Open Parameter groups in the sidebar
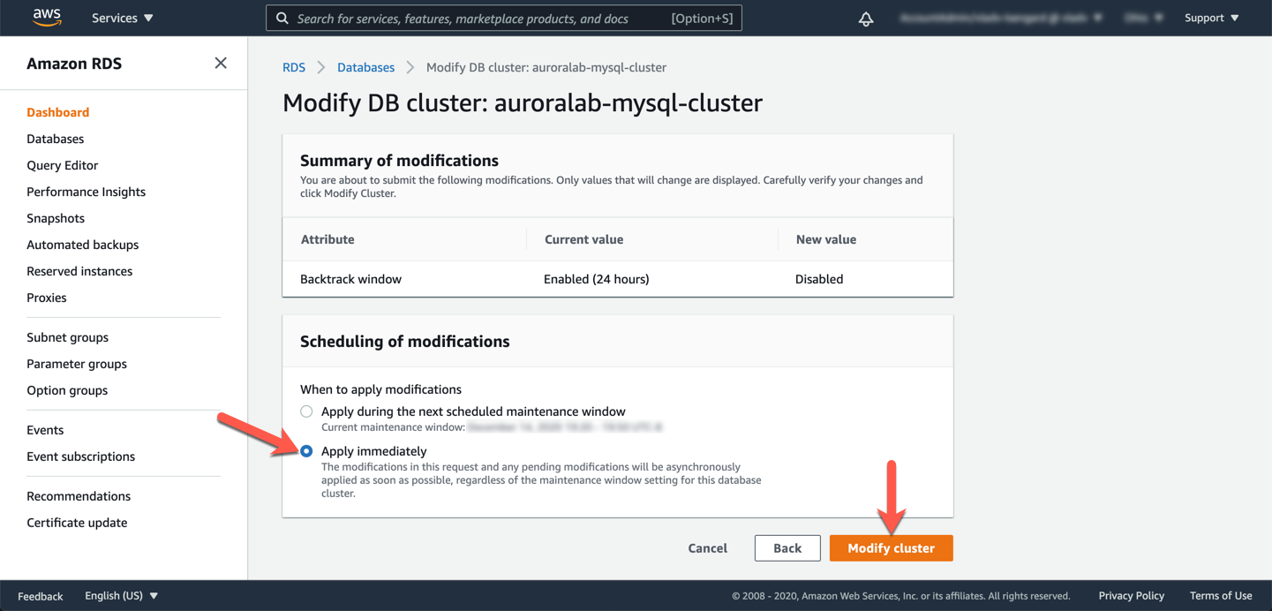1272x611 pixels. tap(77, 364)
